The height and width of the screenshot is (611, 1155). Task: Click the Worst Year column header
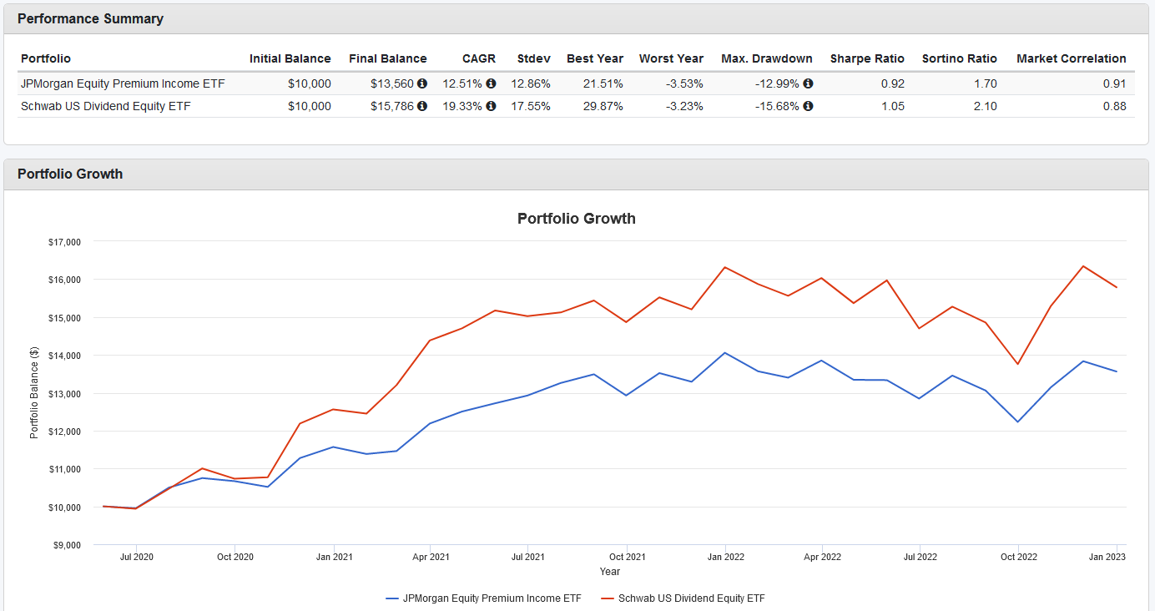click(x=671, y=58)
